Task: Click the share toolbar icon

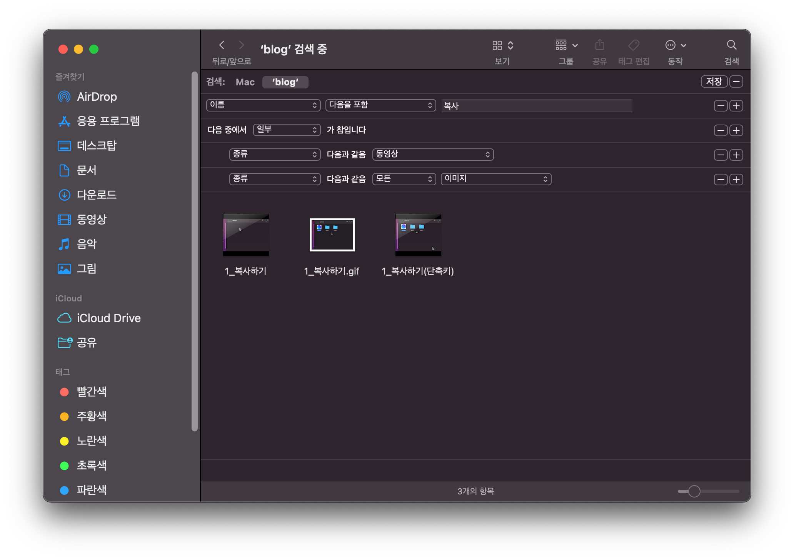Action: click(599, 45)
